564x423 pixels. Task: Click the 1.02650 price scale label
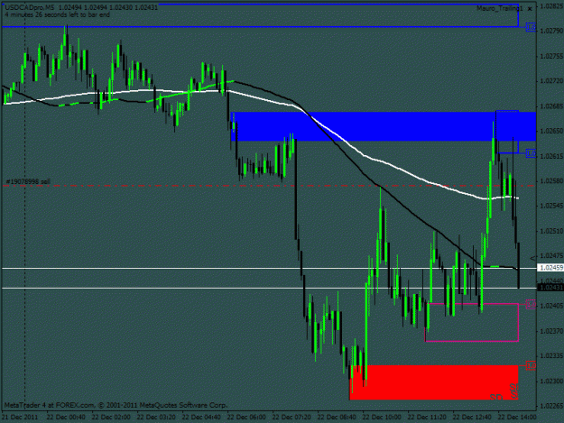(551, 131)
